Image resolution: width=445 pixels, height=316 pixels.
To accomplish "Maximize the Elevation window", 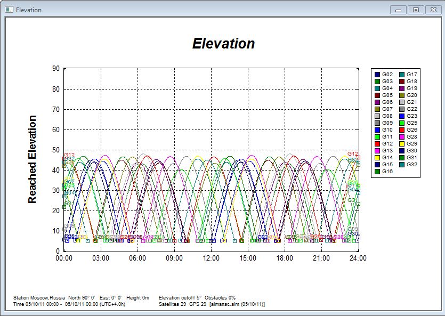I will click(416, 10).
